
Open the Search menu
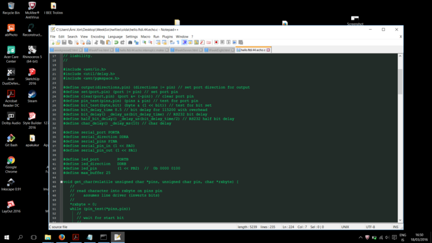(x=72, y=36)
